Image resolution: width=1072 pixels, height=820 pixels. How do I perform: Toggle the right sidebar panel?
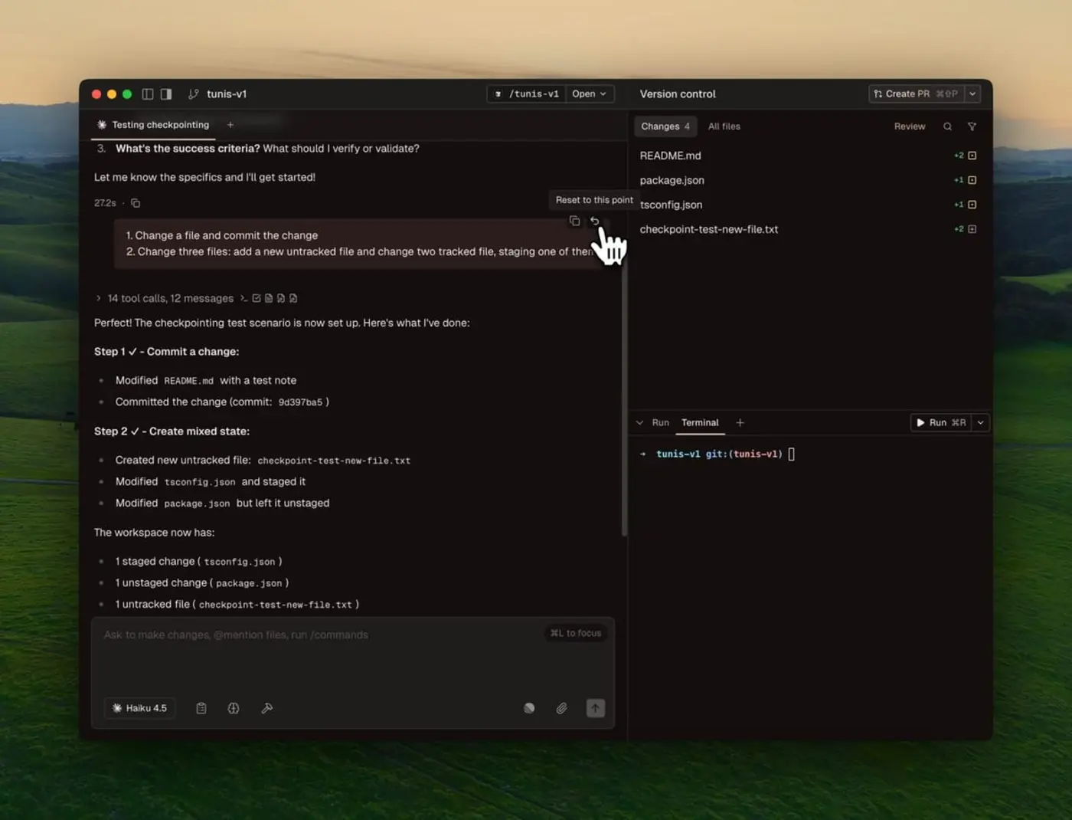click(x=166, y=94)
